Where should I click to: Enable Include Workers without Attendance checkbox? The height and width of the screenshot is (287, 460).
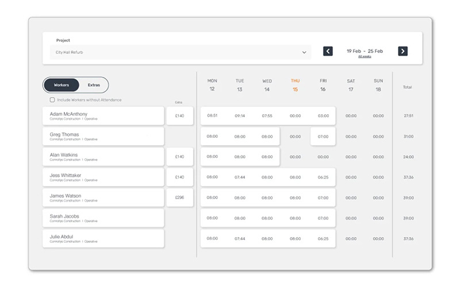(52, 100)
